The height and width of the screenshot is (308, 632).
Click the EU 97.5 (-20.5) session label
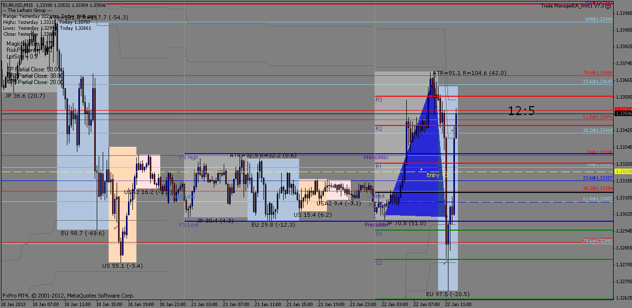pos(447,294)
